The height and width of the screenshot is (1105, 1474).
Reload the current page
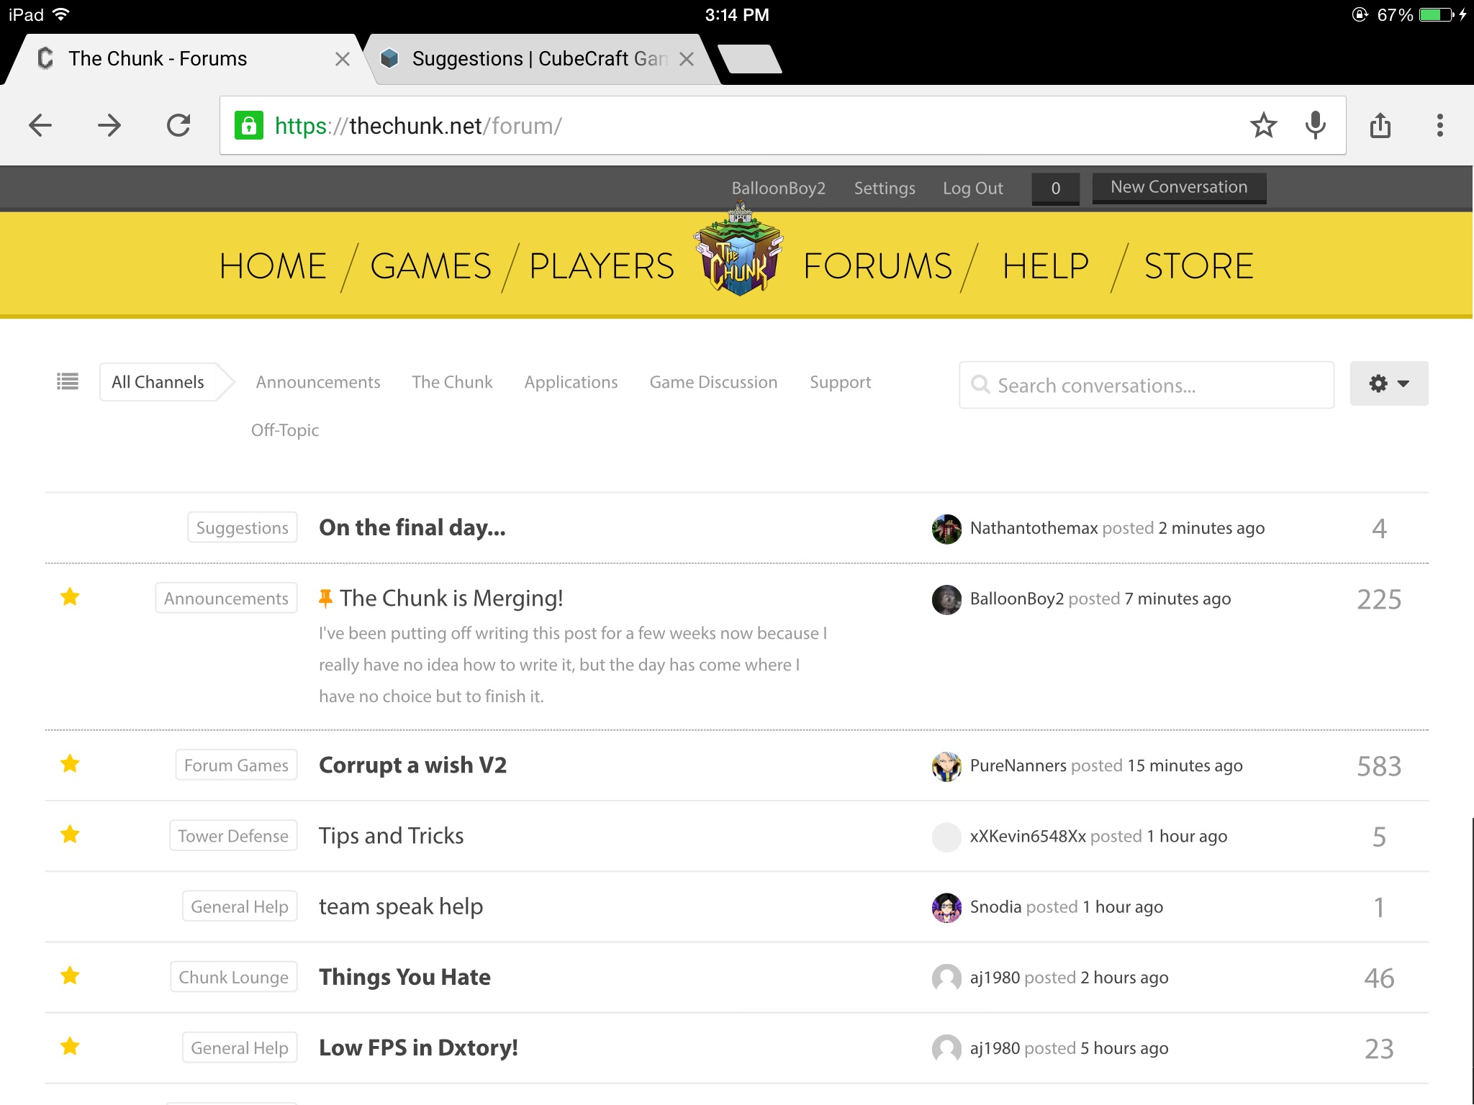point(178,125)
